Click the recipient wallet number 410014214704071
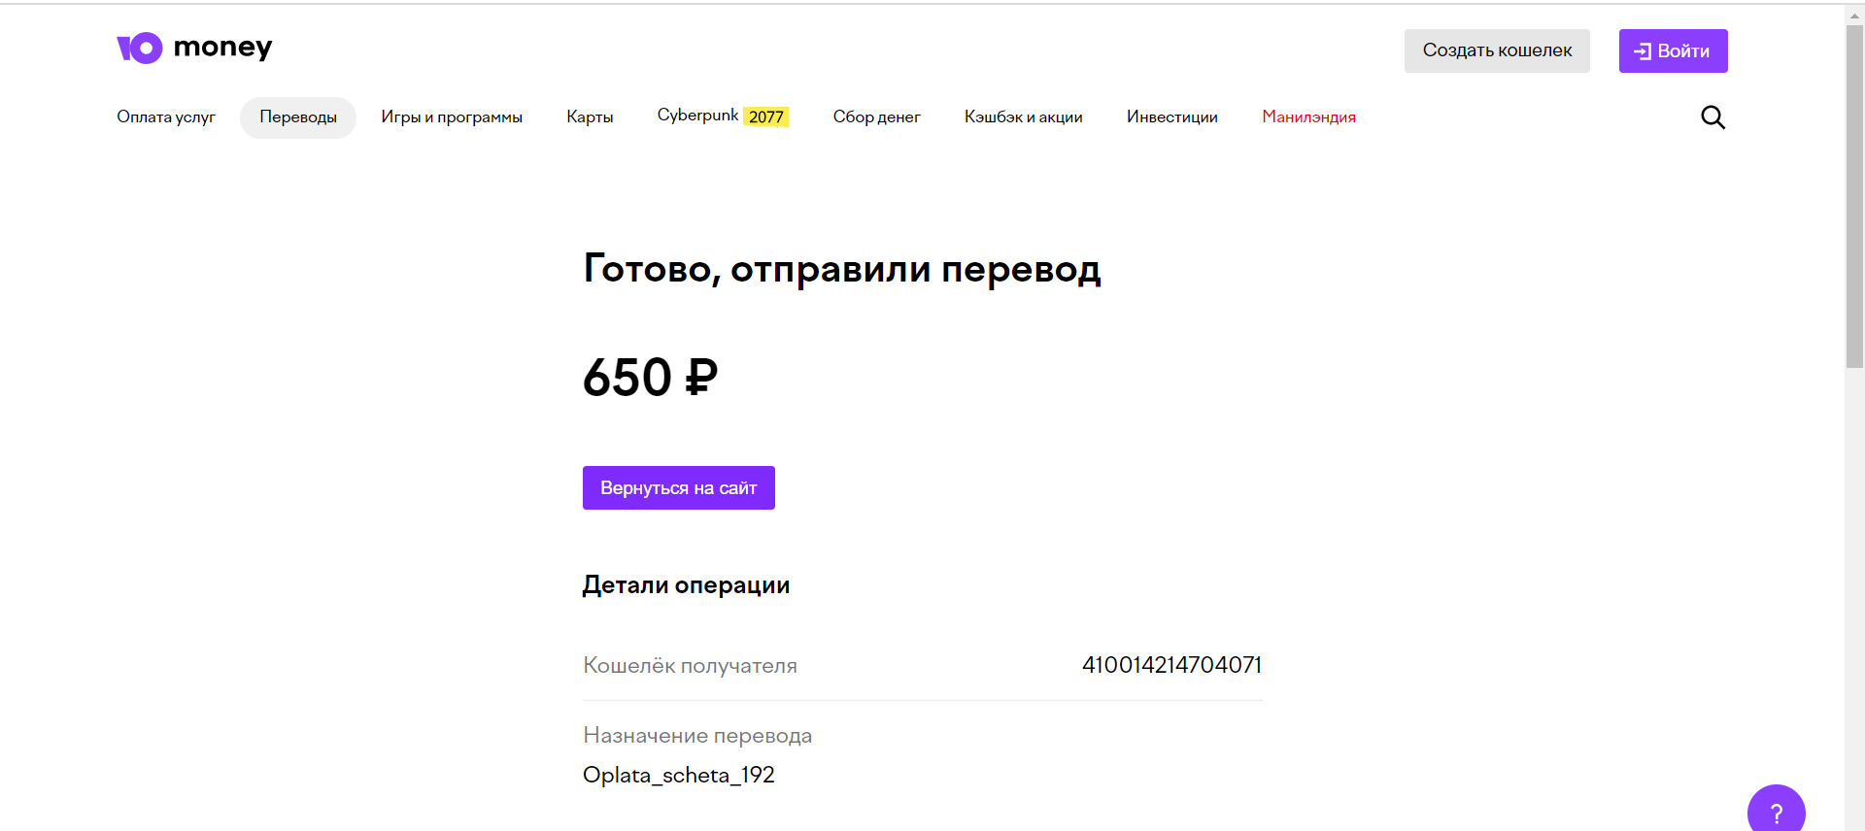1865x831 pixels. pyautogui.click(x=1171, y=665)
